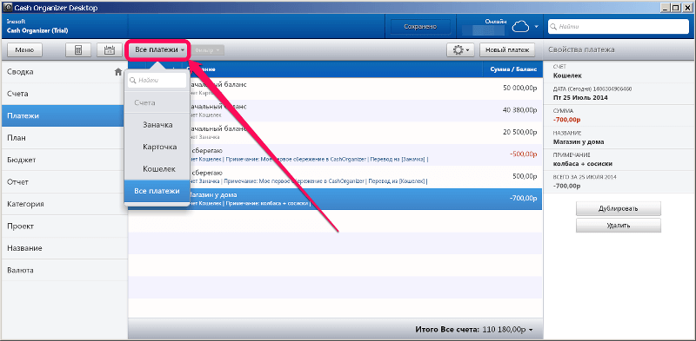Click the Дублировать button

point(619,208)
